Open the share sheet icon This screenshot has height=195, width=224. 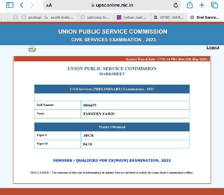(190, 5)
